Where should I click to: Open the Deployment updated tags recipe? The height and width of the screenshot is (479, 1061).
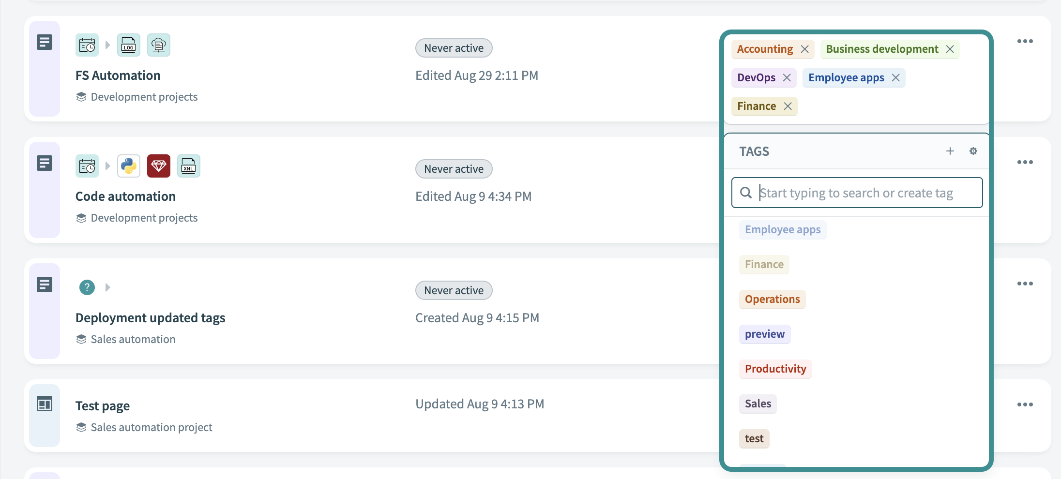click(x=150, y=318)
